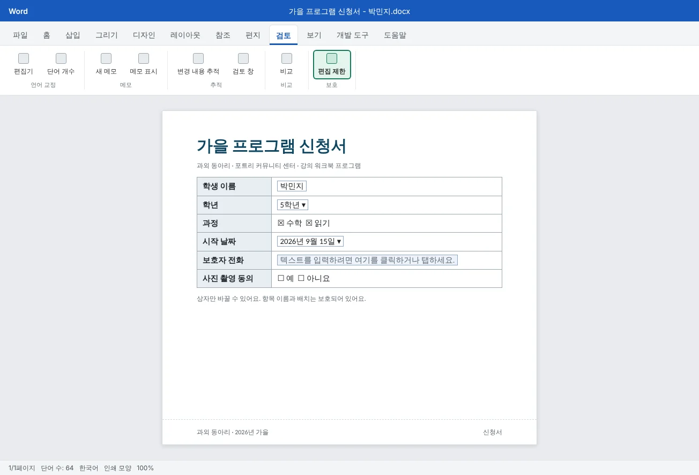Open the 5학년 grade dropdown
Viewport: 699px width, 475px height.
[x=293, y=205]
